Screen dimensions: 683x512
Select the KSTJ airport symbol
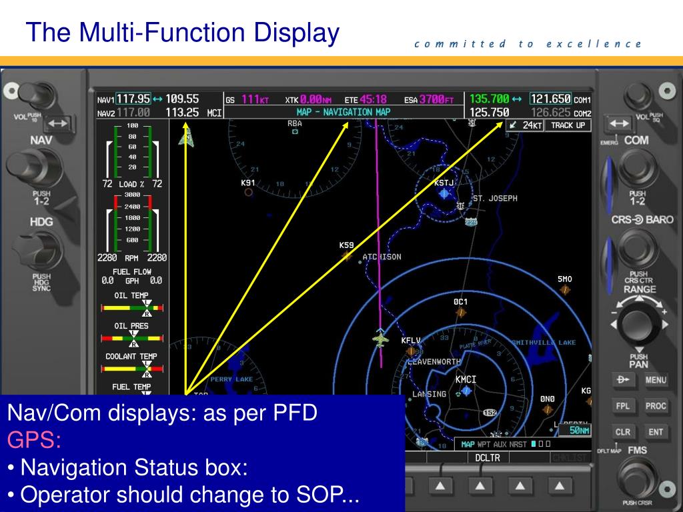pyautogui.click(x=444, y=193)
